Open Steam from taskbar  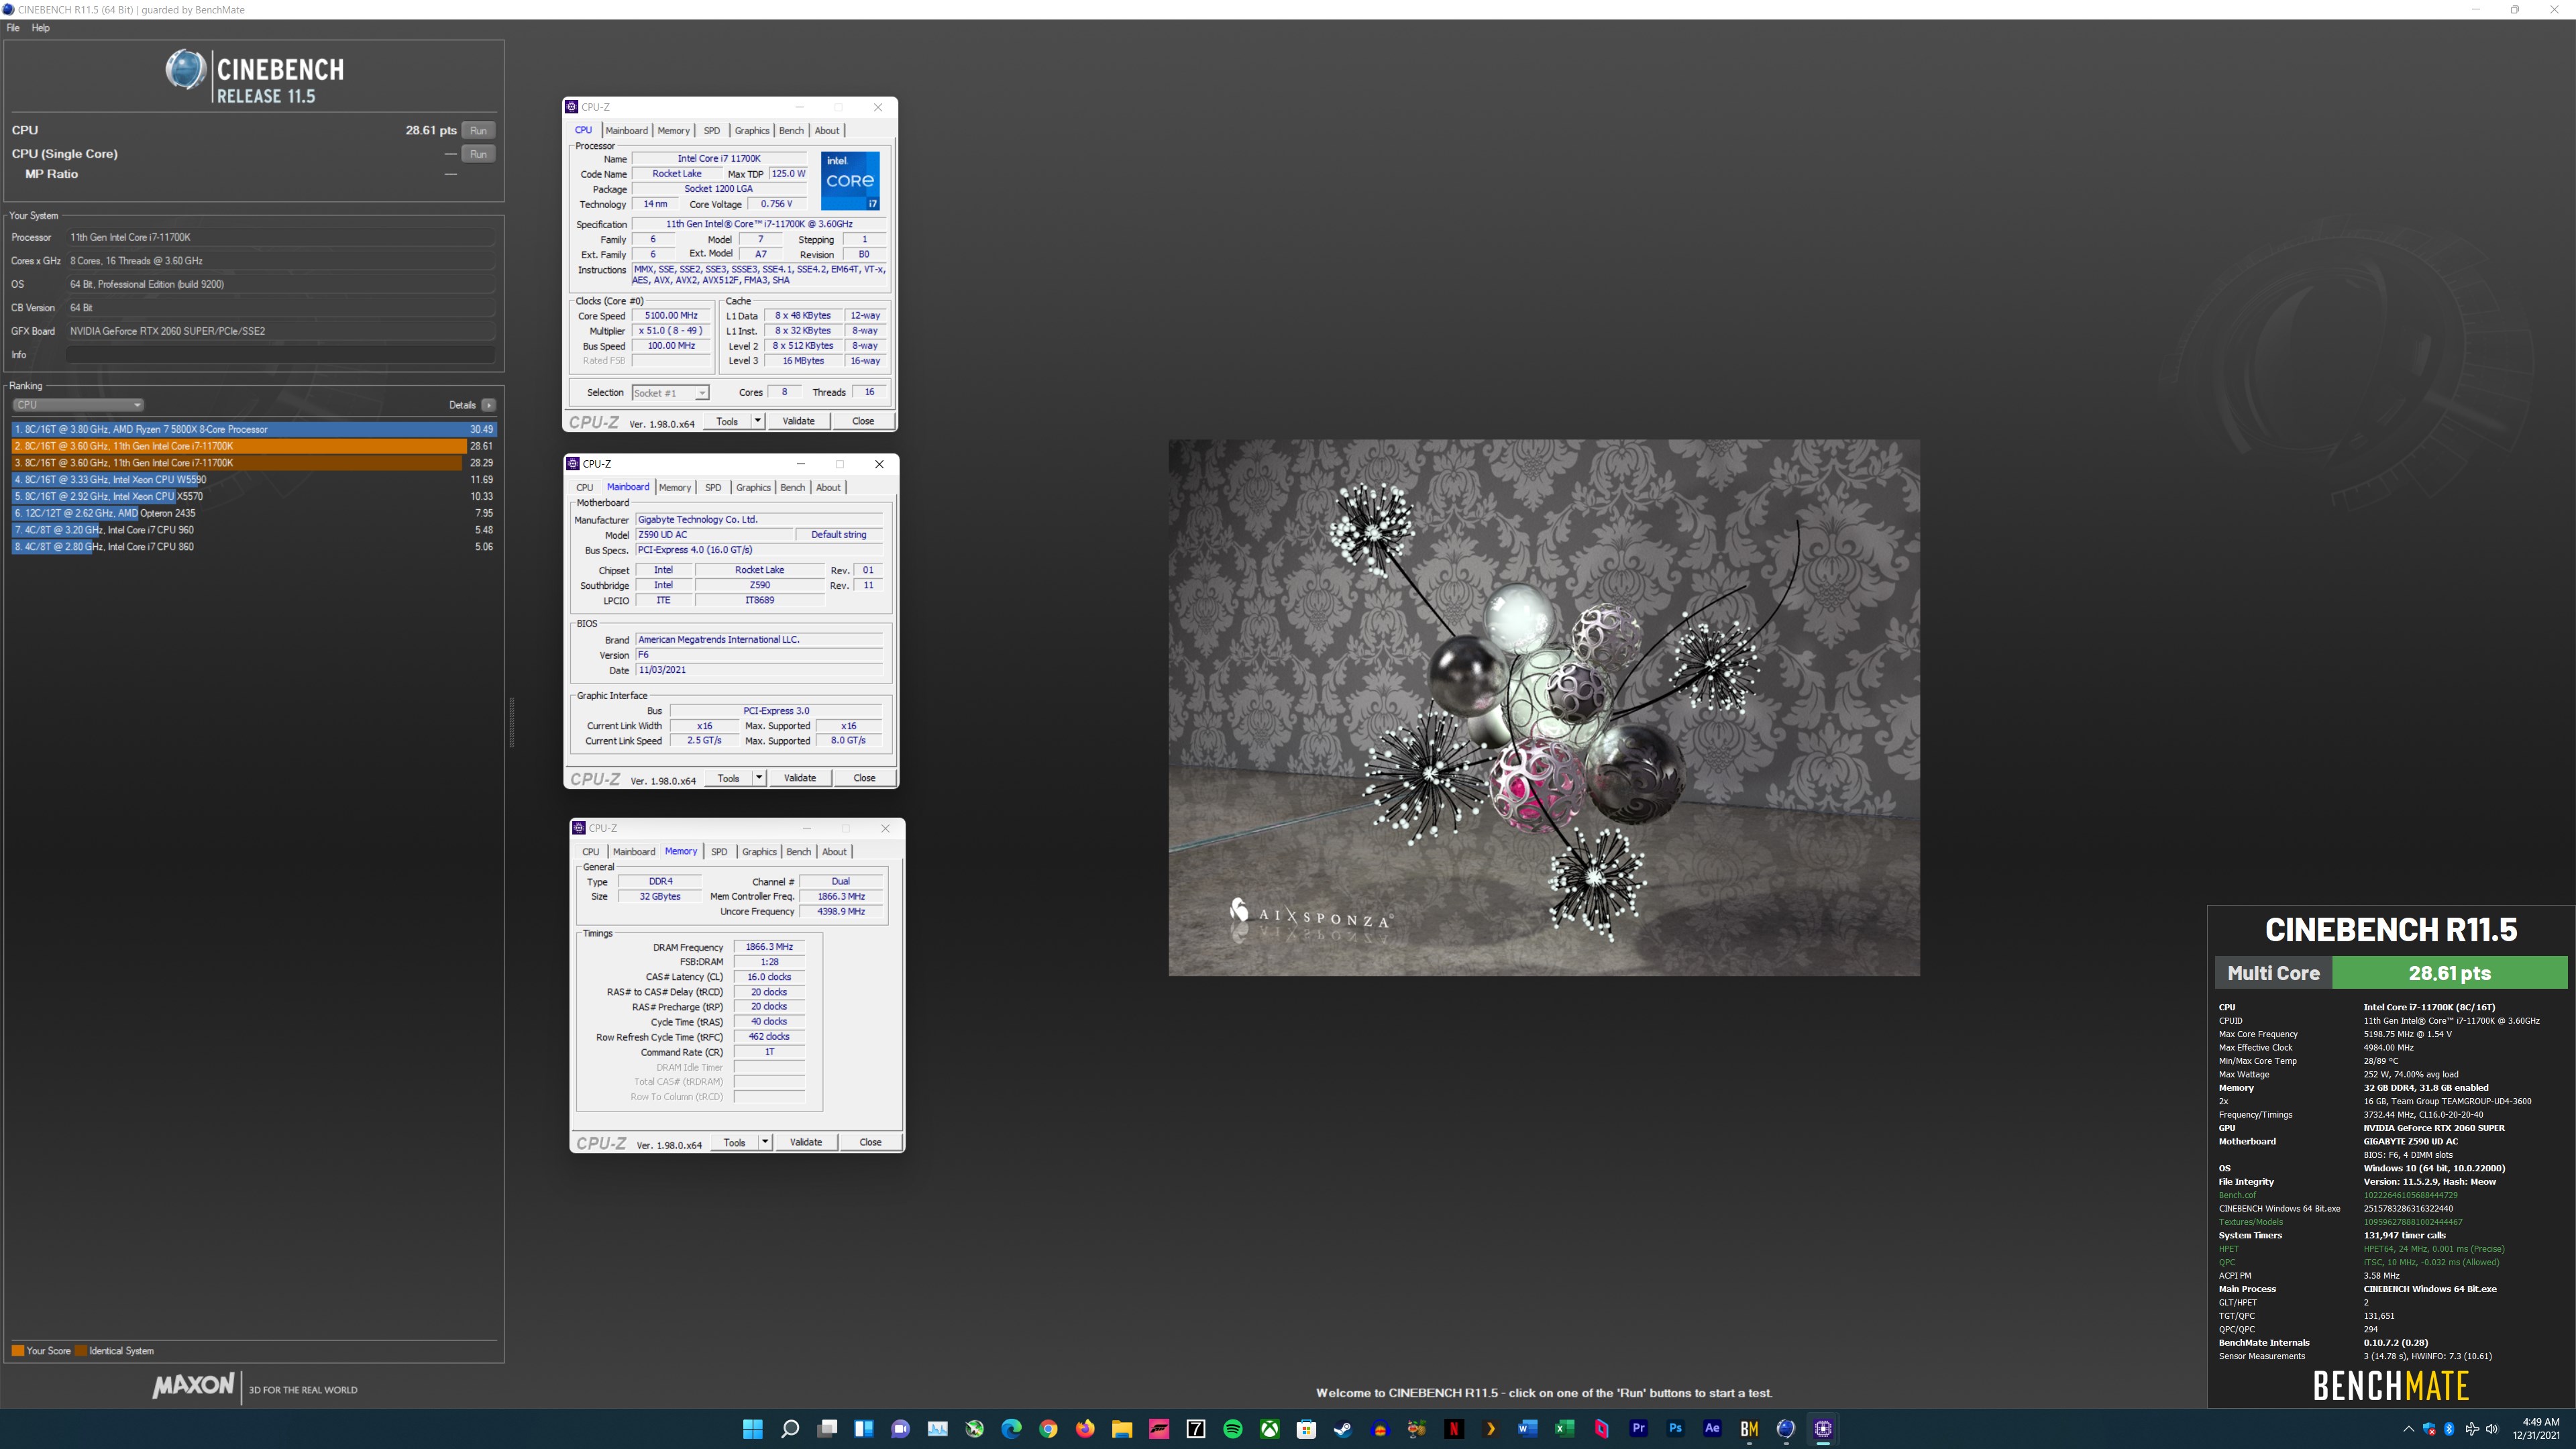[x=1343, y=1429]
